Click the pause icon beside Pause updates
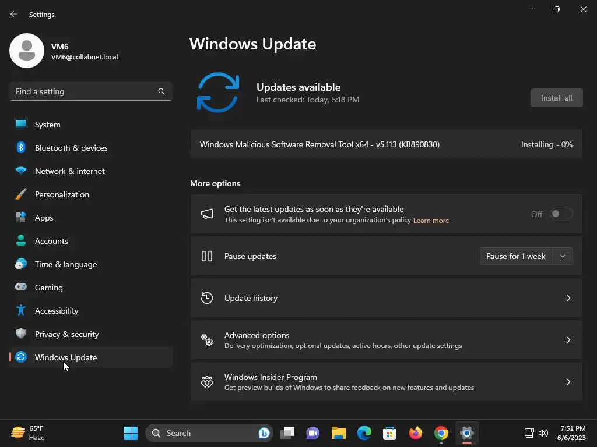The image size is (597, 447). pos(207,256)
